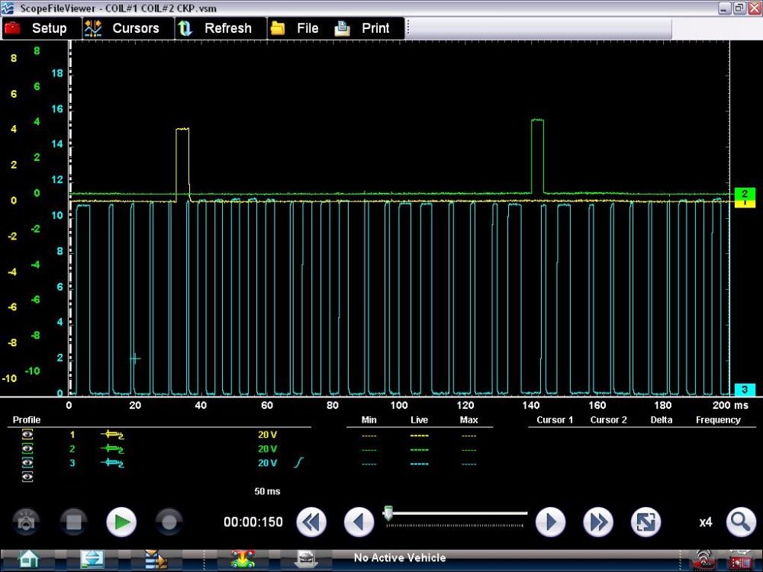Hide channel 2 using its eye icon
763x572 pixels.
27,449
